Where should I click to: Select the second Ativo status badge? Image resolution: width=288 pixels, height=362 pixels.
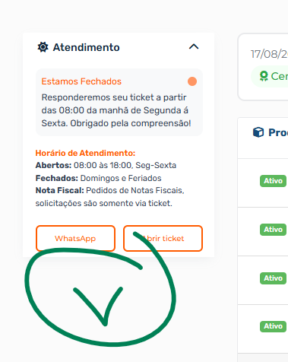pyautogui.click(x=273, y=230)
